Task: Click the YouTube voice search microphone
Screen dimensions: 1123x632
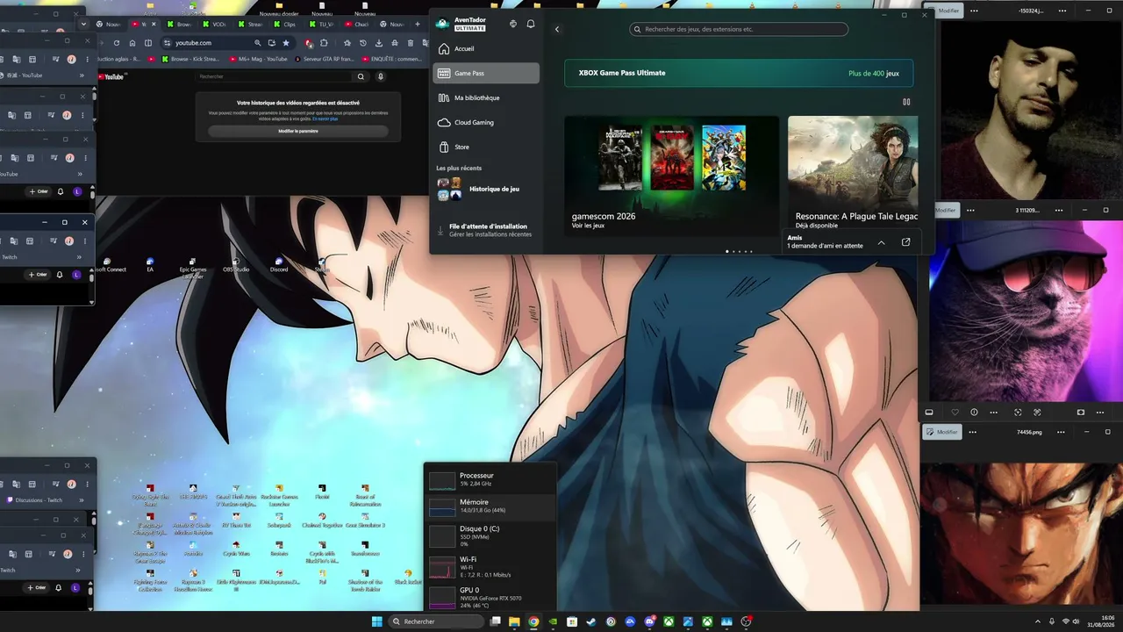Action: [x=381, y=76]
